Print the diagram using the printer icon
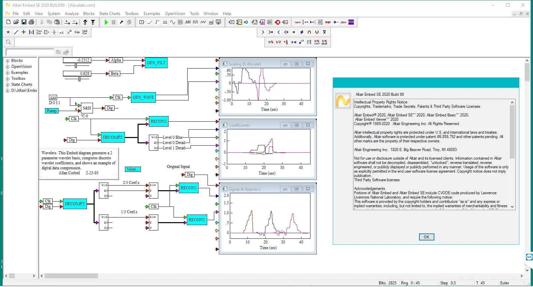The height and width of the screenshot is (287, 533). click(31, 22)
